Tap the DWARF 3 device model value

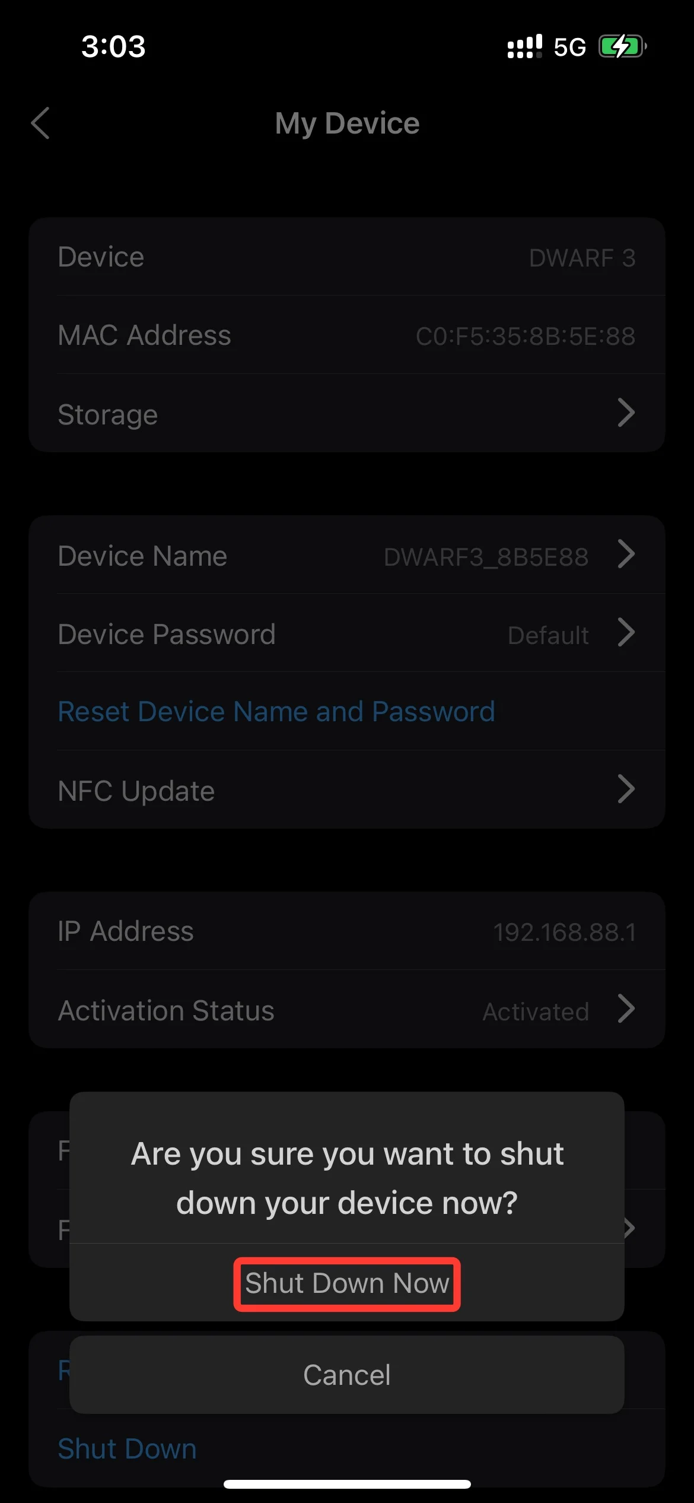point(582,258)
